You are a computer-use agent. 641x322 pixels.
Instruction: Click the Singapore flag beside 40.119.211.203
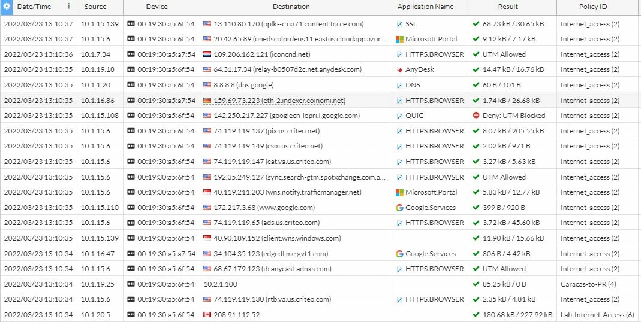pos(207,192)
